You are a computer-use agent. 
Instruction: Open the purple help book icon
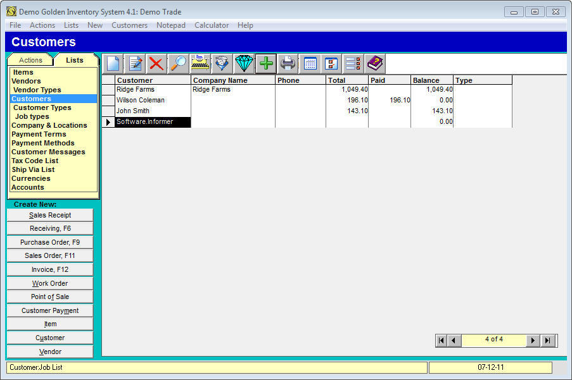pos(375,63)
